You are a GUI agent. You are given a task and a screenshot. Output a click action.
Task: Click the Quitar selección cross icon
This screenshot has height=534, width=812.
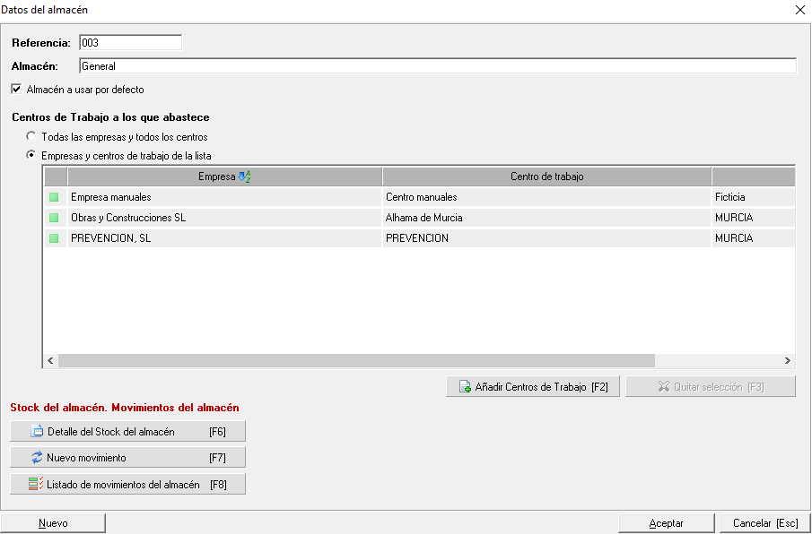pyautogui.click(x=664, y=387)
